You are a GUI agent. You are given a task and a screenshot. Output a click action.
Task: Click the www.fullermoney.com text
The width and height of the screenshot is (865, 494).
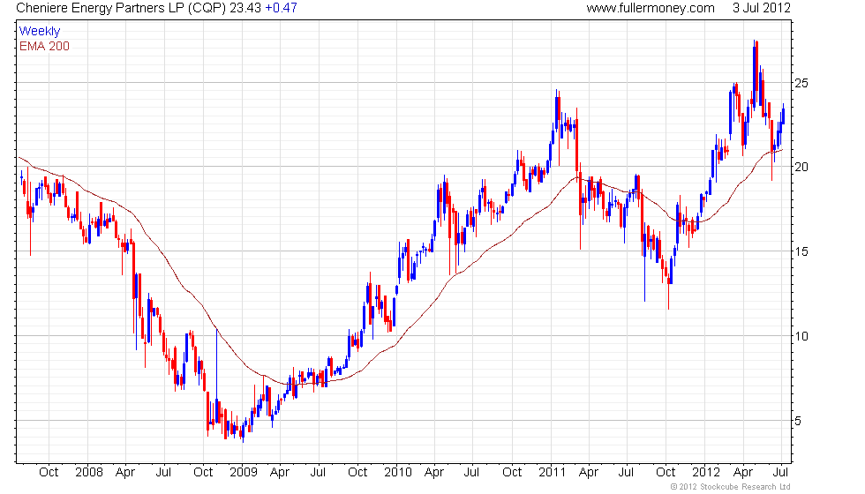651,8
